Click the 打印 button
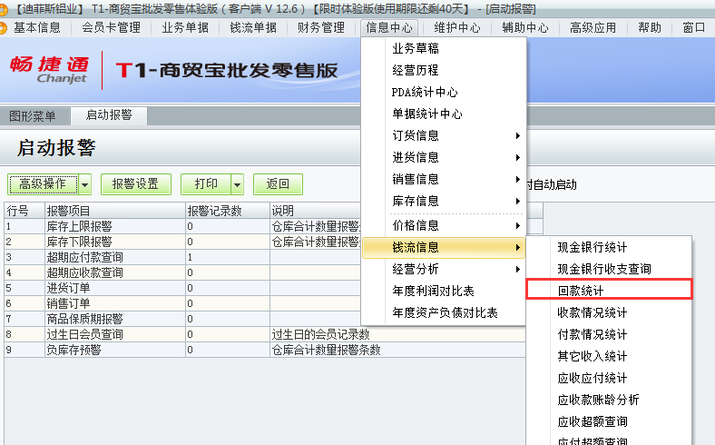 click(206, 184)
